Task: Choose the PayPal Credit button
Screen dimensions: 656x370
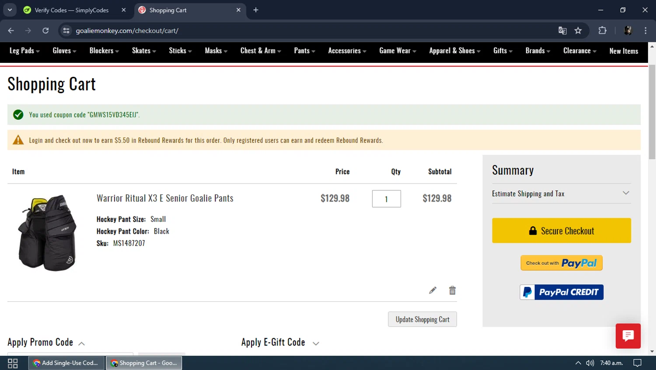Action: 562,292
